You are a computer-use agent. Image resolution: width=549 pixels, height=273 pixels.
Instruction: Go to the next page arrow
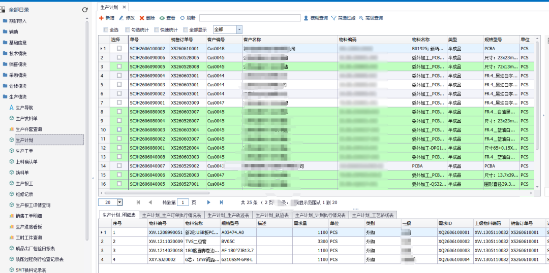(x=209, y=202)
